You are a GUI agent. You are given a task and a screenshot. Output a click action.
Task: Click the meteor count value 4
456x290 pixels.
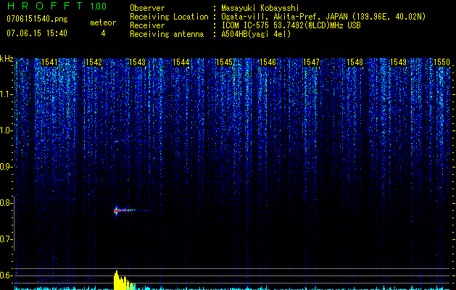(x=103, y=33)
